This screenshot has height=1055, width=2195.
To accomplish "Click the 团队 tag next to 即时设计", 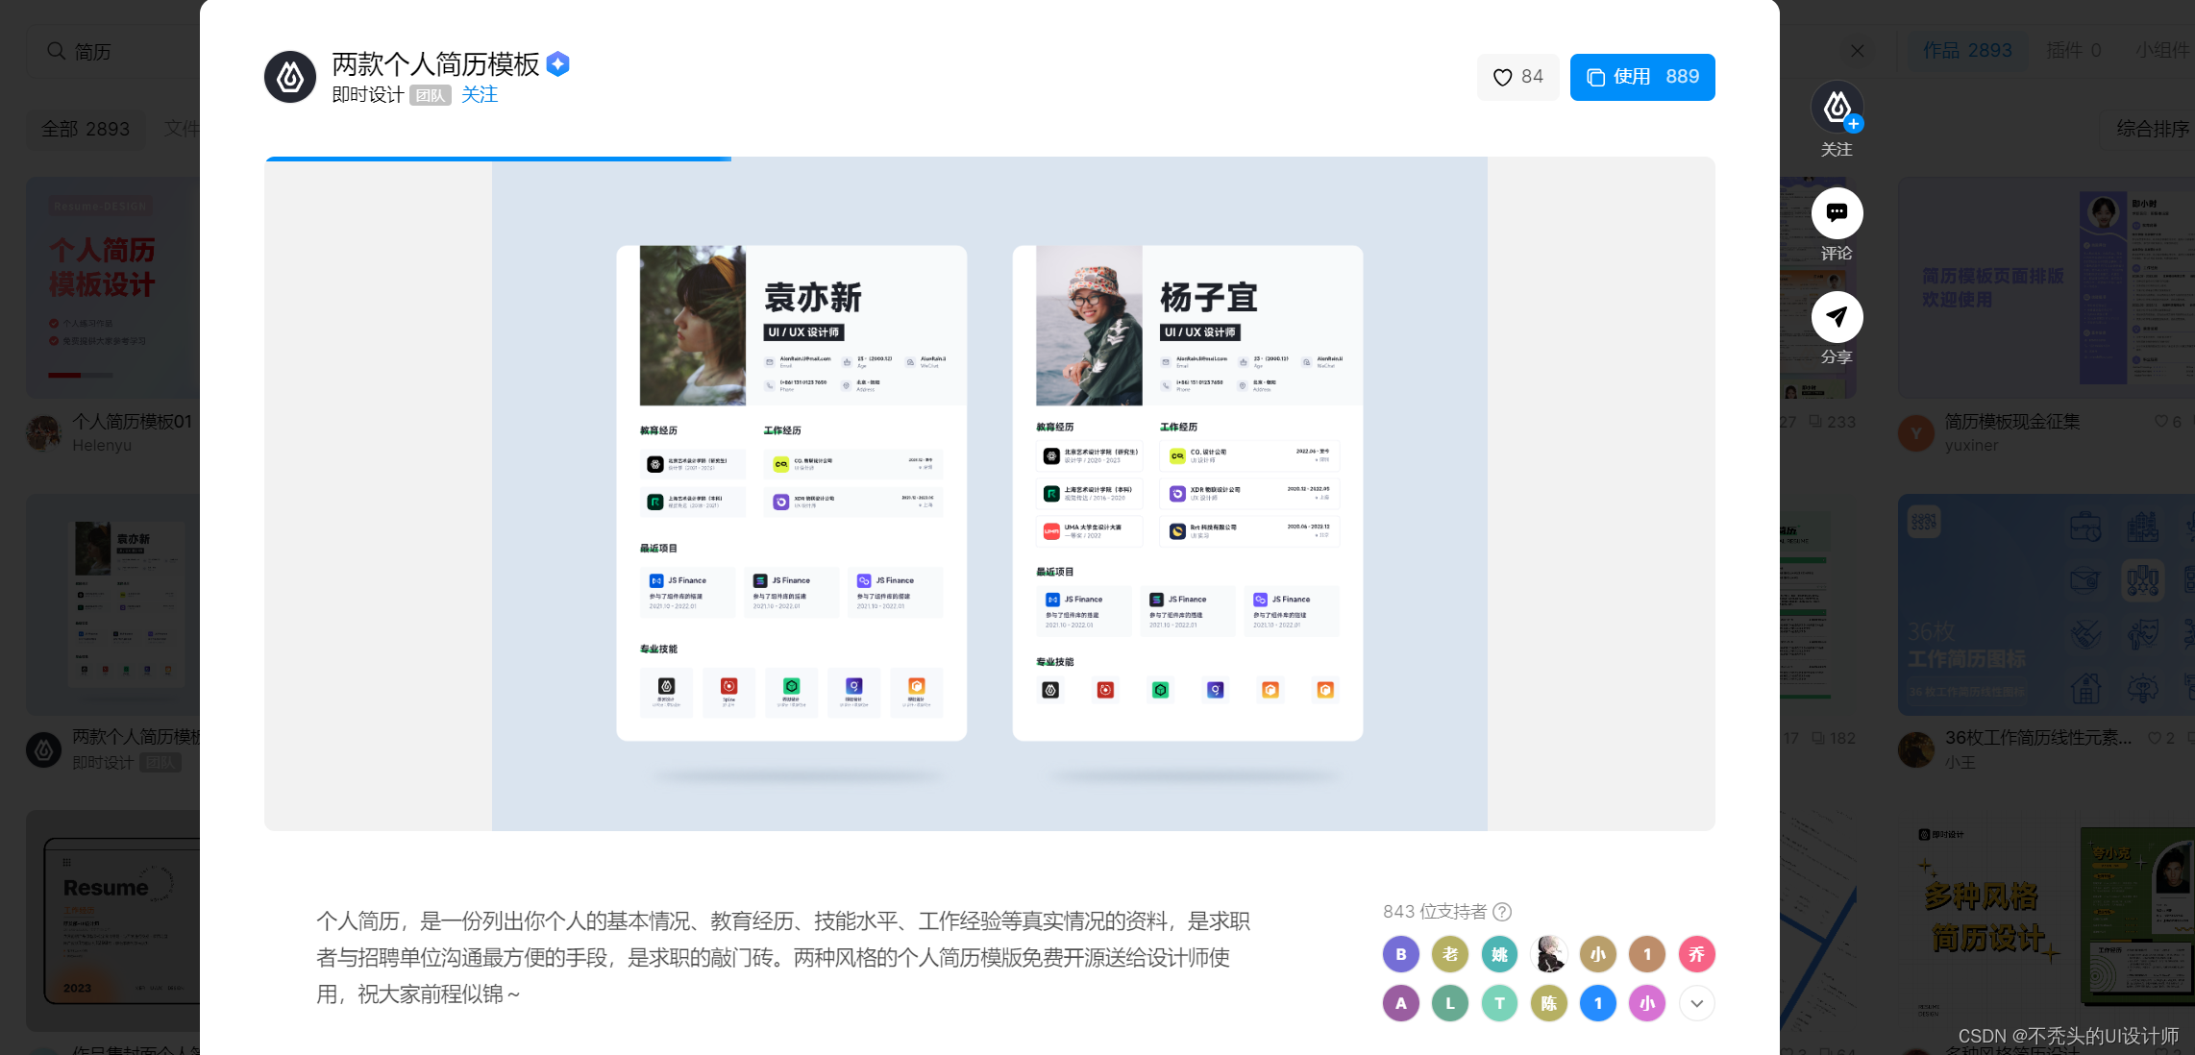I will click(430, 95).
